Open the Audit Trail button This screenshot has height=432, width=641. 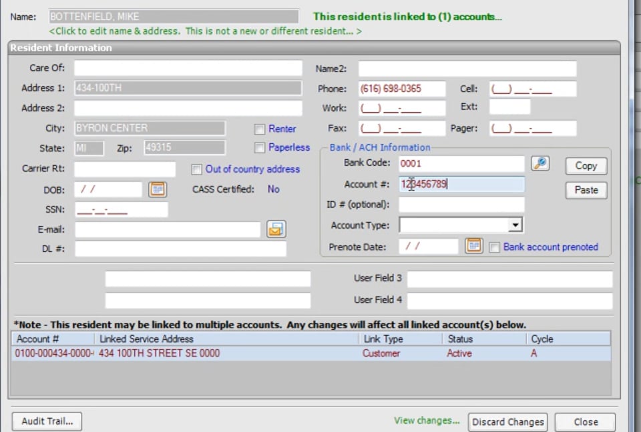[x=47, y=421]
